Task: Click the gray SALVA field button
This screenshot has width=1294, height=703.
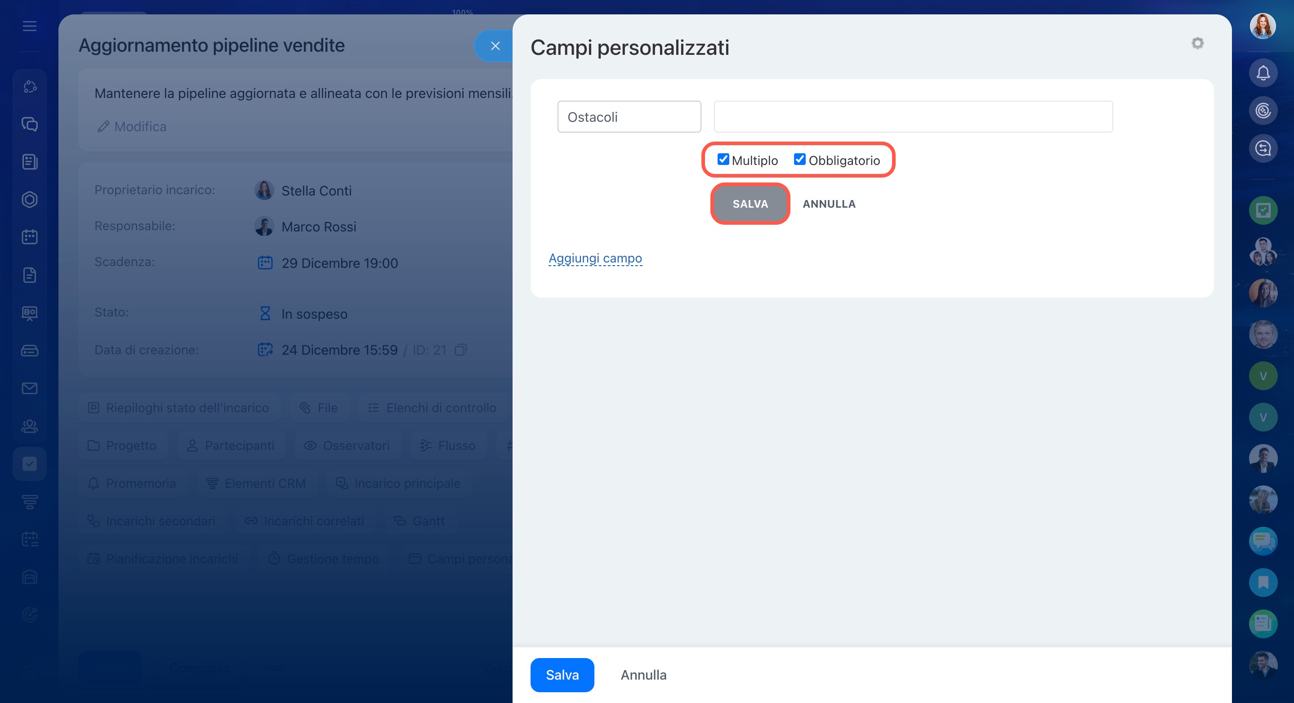Action: [x=750, y=204]
